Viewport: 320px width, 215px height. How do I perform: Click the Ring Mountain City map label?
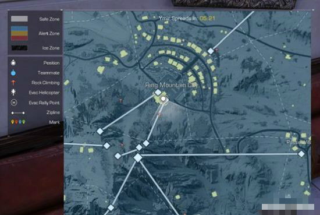tap(171, 85)
